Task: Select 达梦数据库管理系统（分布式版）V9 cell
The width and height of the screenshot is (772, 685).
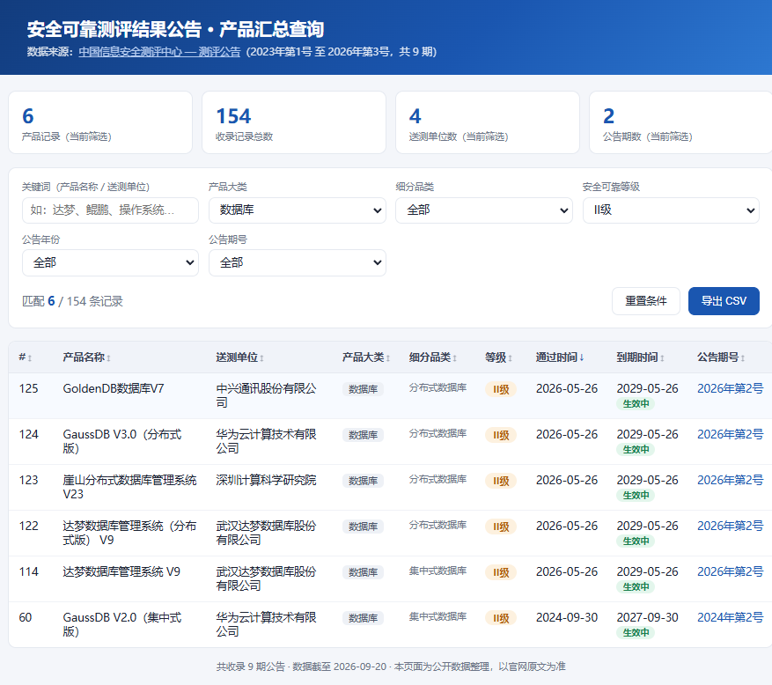Action: point(129,533)
